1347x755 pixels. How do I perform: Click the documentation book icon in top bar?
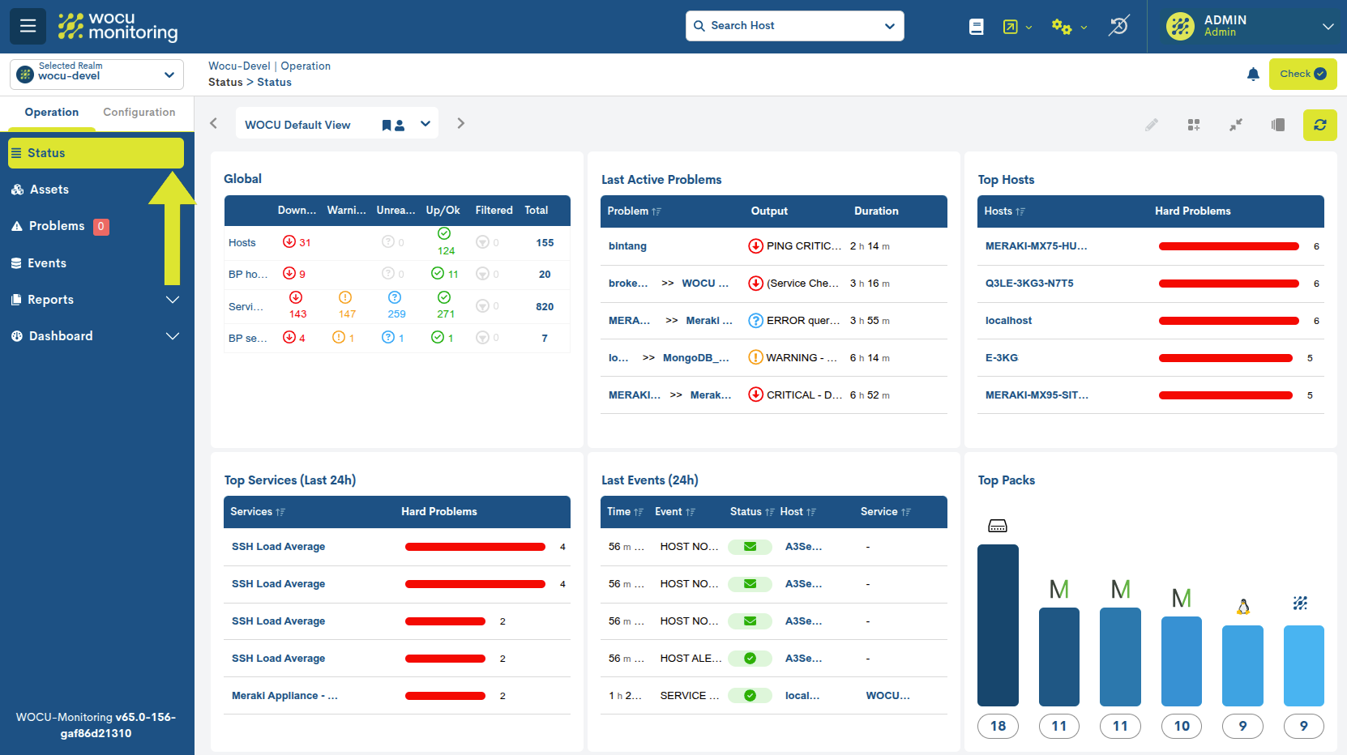coord(976,26)
